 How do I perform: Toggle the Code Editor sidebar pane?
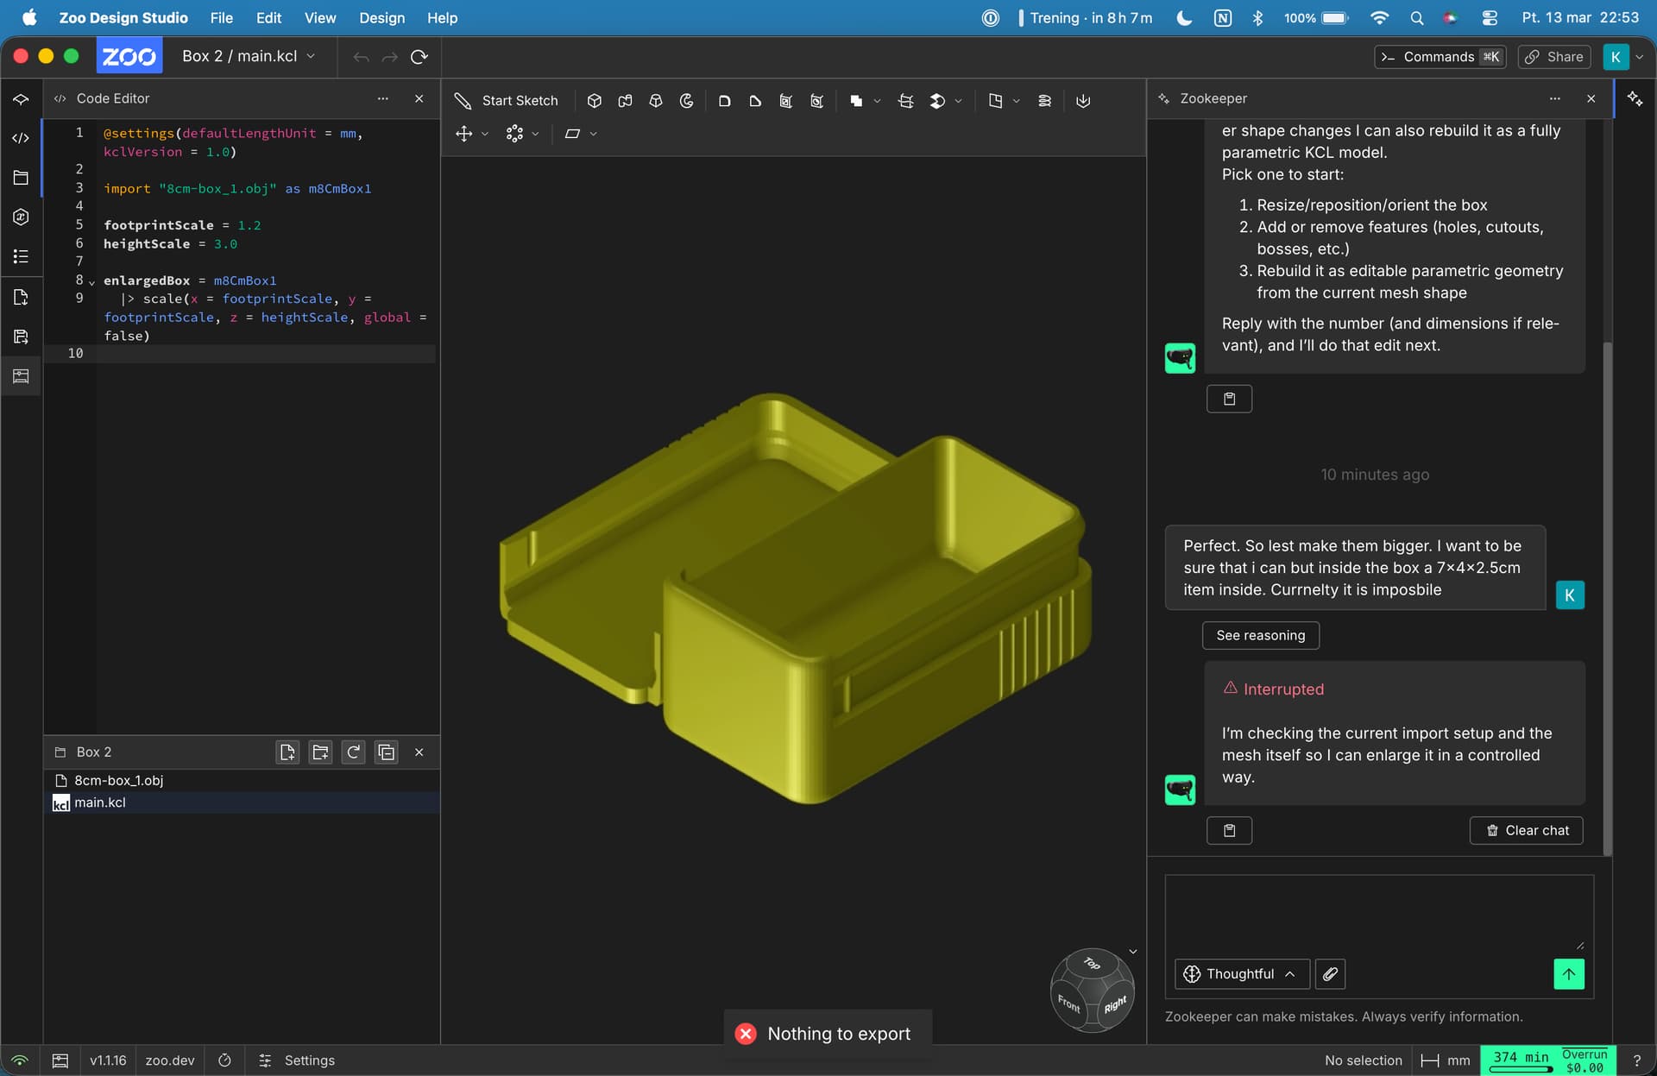(21, 138)
